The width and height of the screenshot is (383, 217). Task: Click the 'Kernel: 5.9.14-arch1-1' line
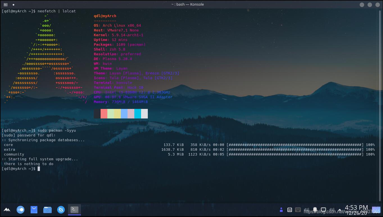(x=119, y=35)
